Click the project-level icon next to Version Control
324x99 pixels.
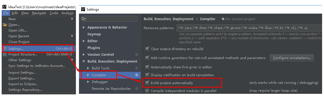(137, 55)
